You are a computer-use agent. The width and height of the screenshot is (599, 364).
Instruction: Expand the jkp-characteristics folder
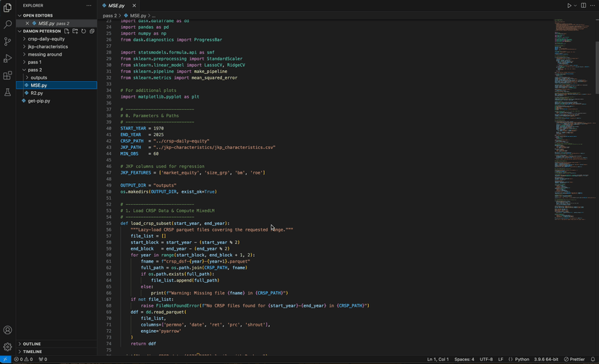(56, 46)
